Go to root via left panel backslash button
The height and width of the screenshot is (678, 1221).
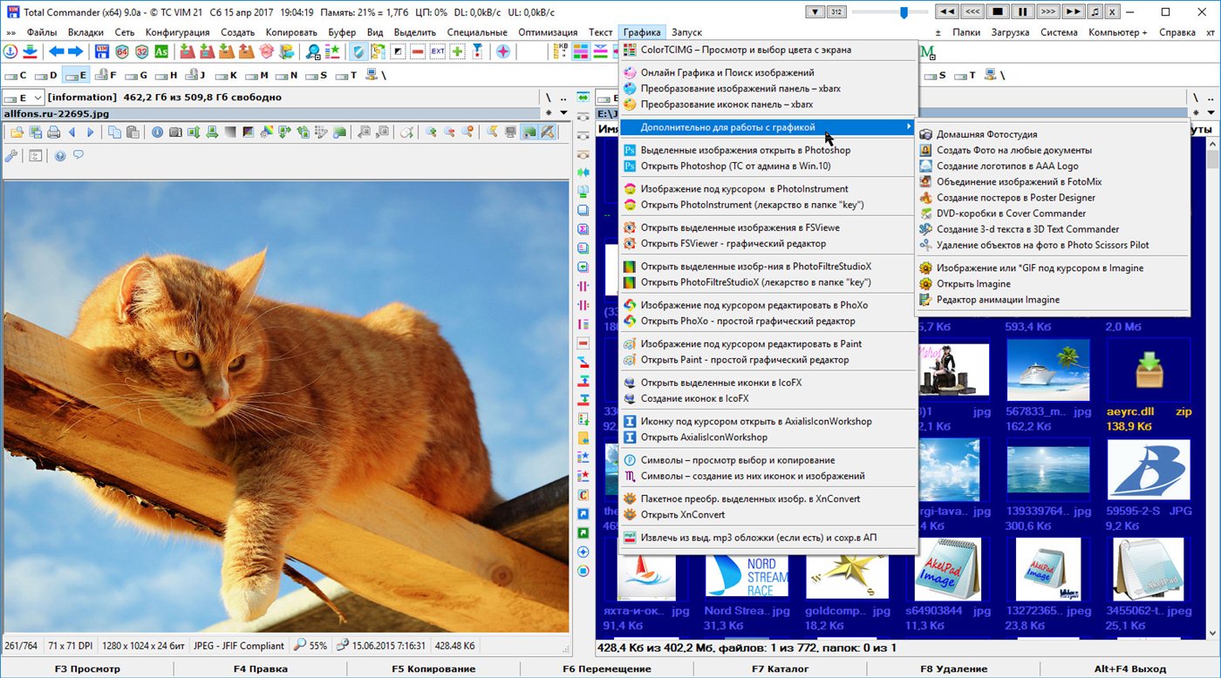[549, 98]
